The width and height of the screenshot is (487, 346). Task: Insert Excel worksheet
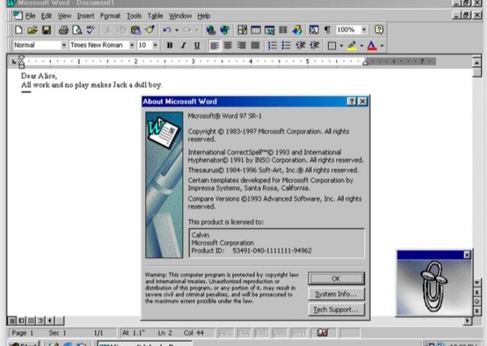pos(269,30)
